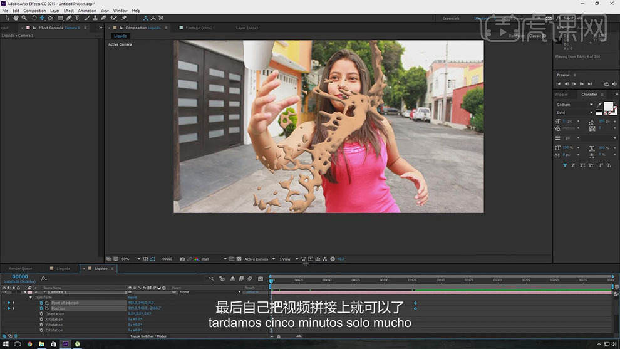The height and width of the screenshot is (349, 620).
Task: Toggle Orientation stopwatch
Action: tap(41, 314)
